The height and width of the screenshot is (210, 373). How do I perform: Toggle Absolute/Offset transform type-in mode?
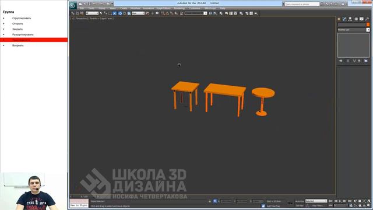tap(215, 201)
